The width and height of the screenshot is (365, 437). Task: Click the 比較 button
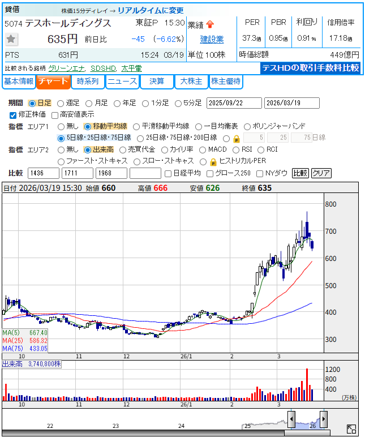click(300, 173)
